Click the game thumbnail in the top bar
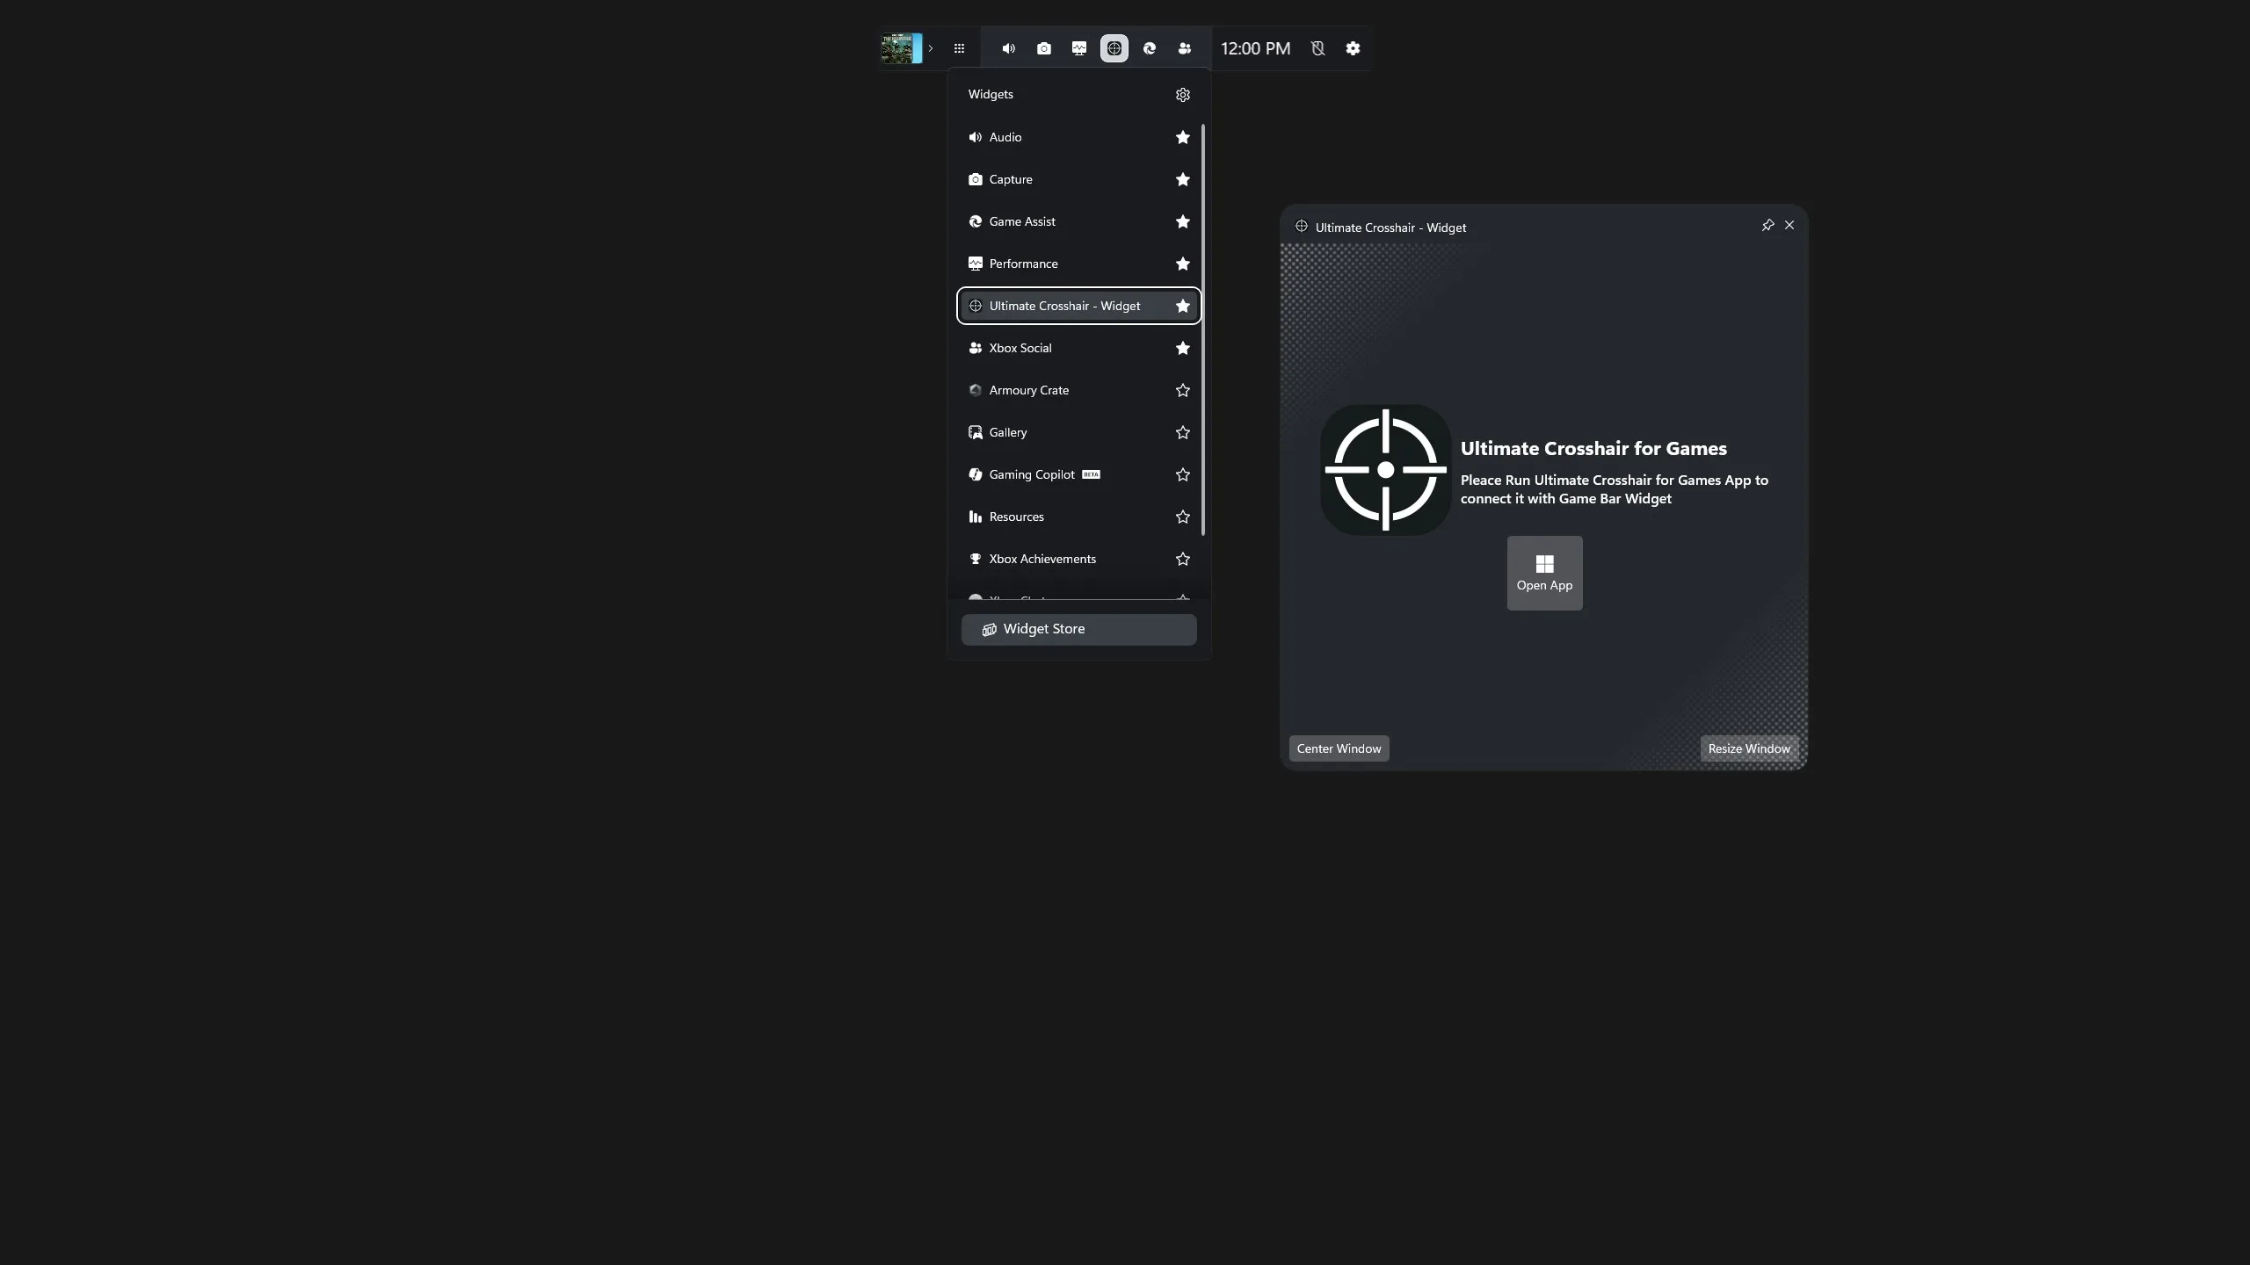 (x=901, y=48)
